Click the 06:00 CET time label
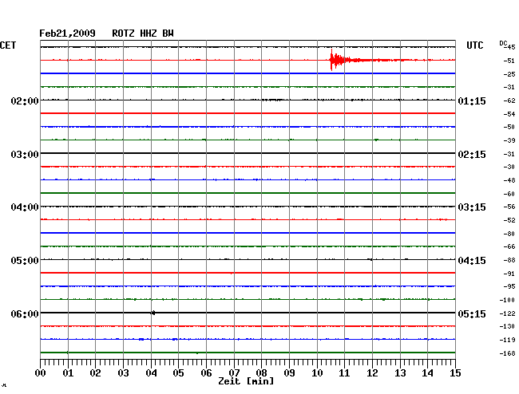The width and height of the screenshot is (519, 394). pyautogui.click(x=25, y=313)
